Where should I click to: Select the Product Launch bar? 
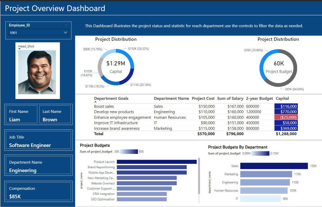pos(157,162)
